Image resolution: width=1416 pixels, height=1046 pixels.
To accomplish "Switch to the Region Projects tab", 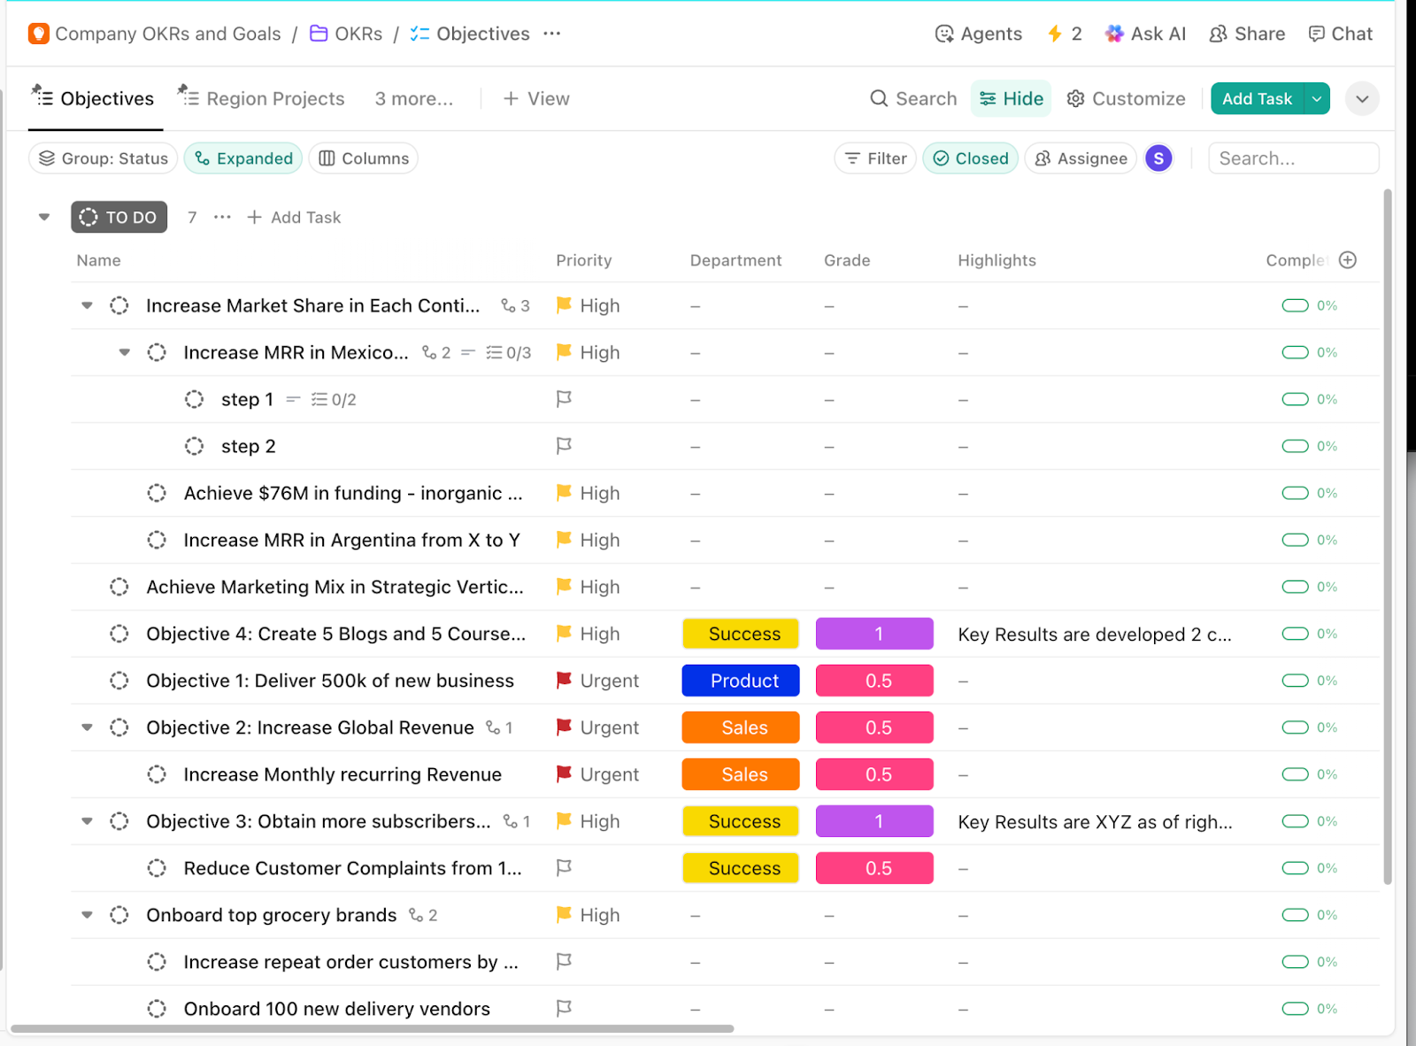I will point(261,98).
